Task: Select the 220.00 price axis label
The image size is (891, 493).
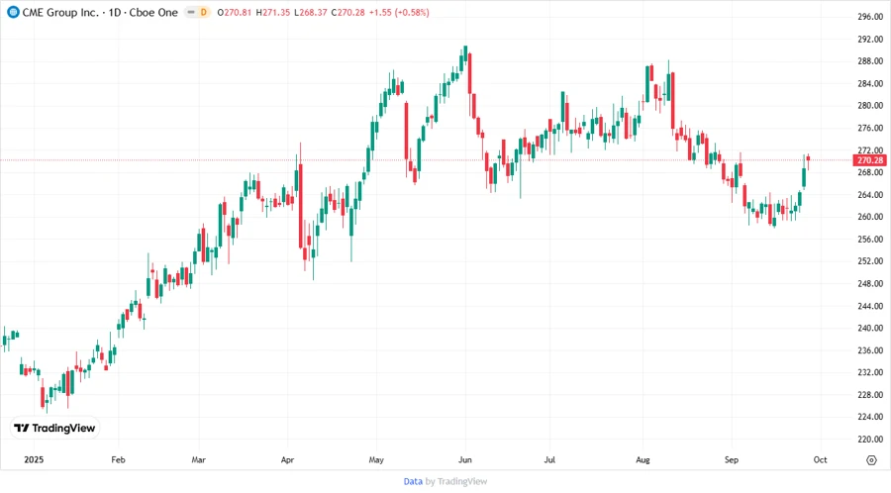Action: pos(870,439)
